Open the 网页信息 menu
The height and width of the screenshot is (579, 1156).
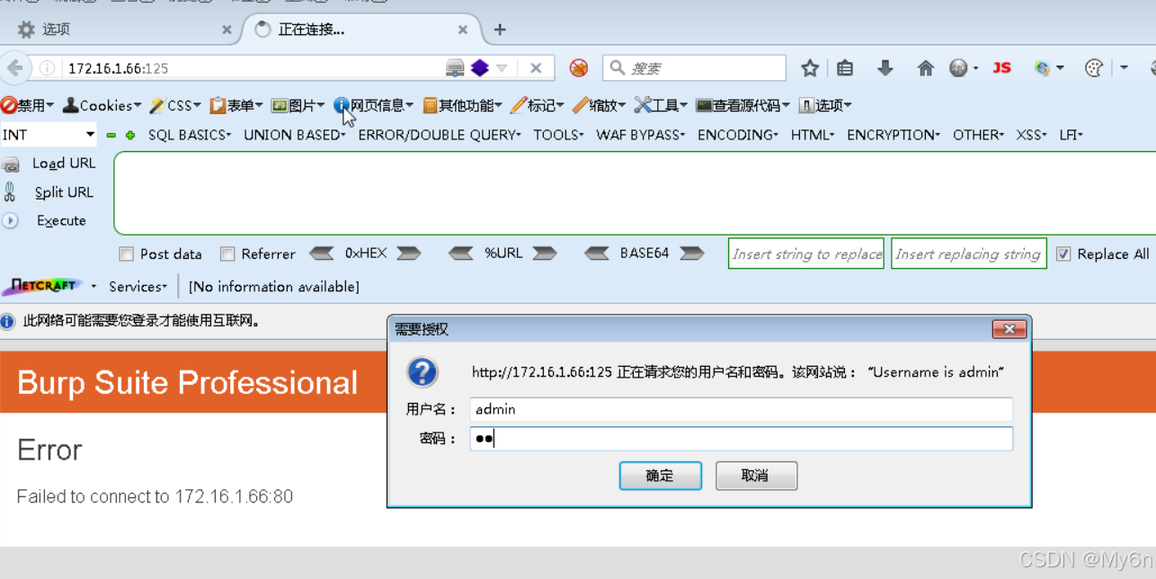[x=374, y=106]
